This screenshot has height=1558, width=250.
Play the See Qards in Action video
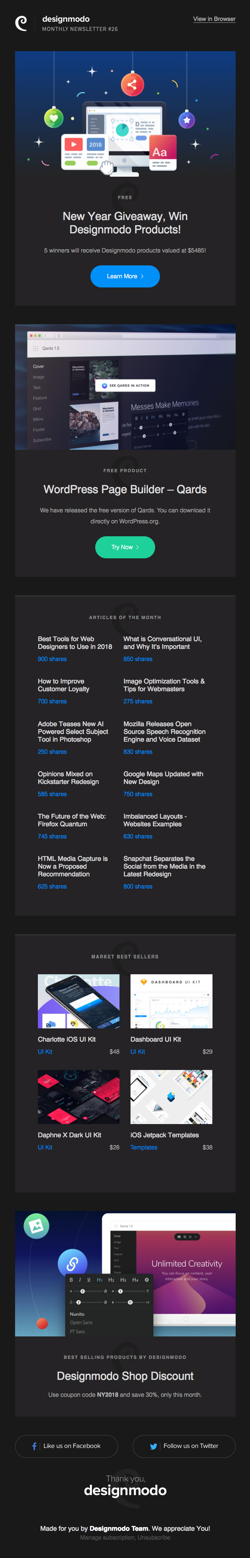[126, 385]
